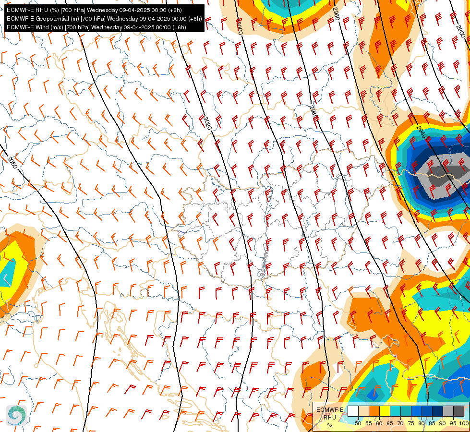Click the '100' tick value in legend

[x=464, y=423]
